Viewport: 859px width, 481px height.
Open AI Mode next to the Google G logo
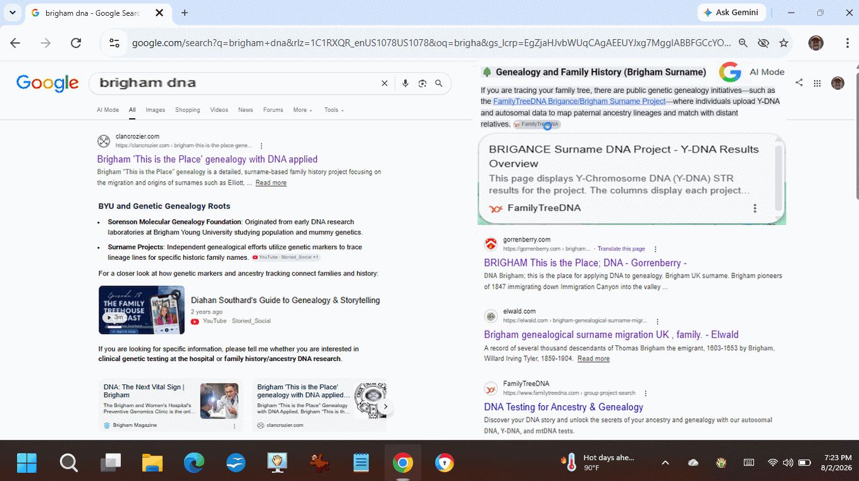click(767, 72)
